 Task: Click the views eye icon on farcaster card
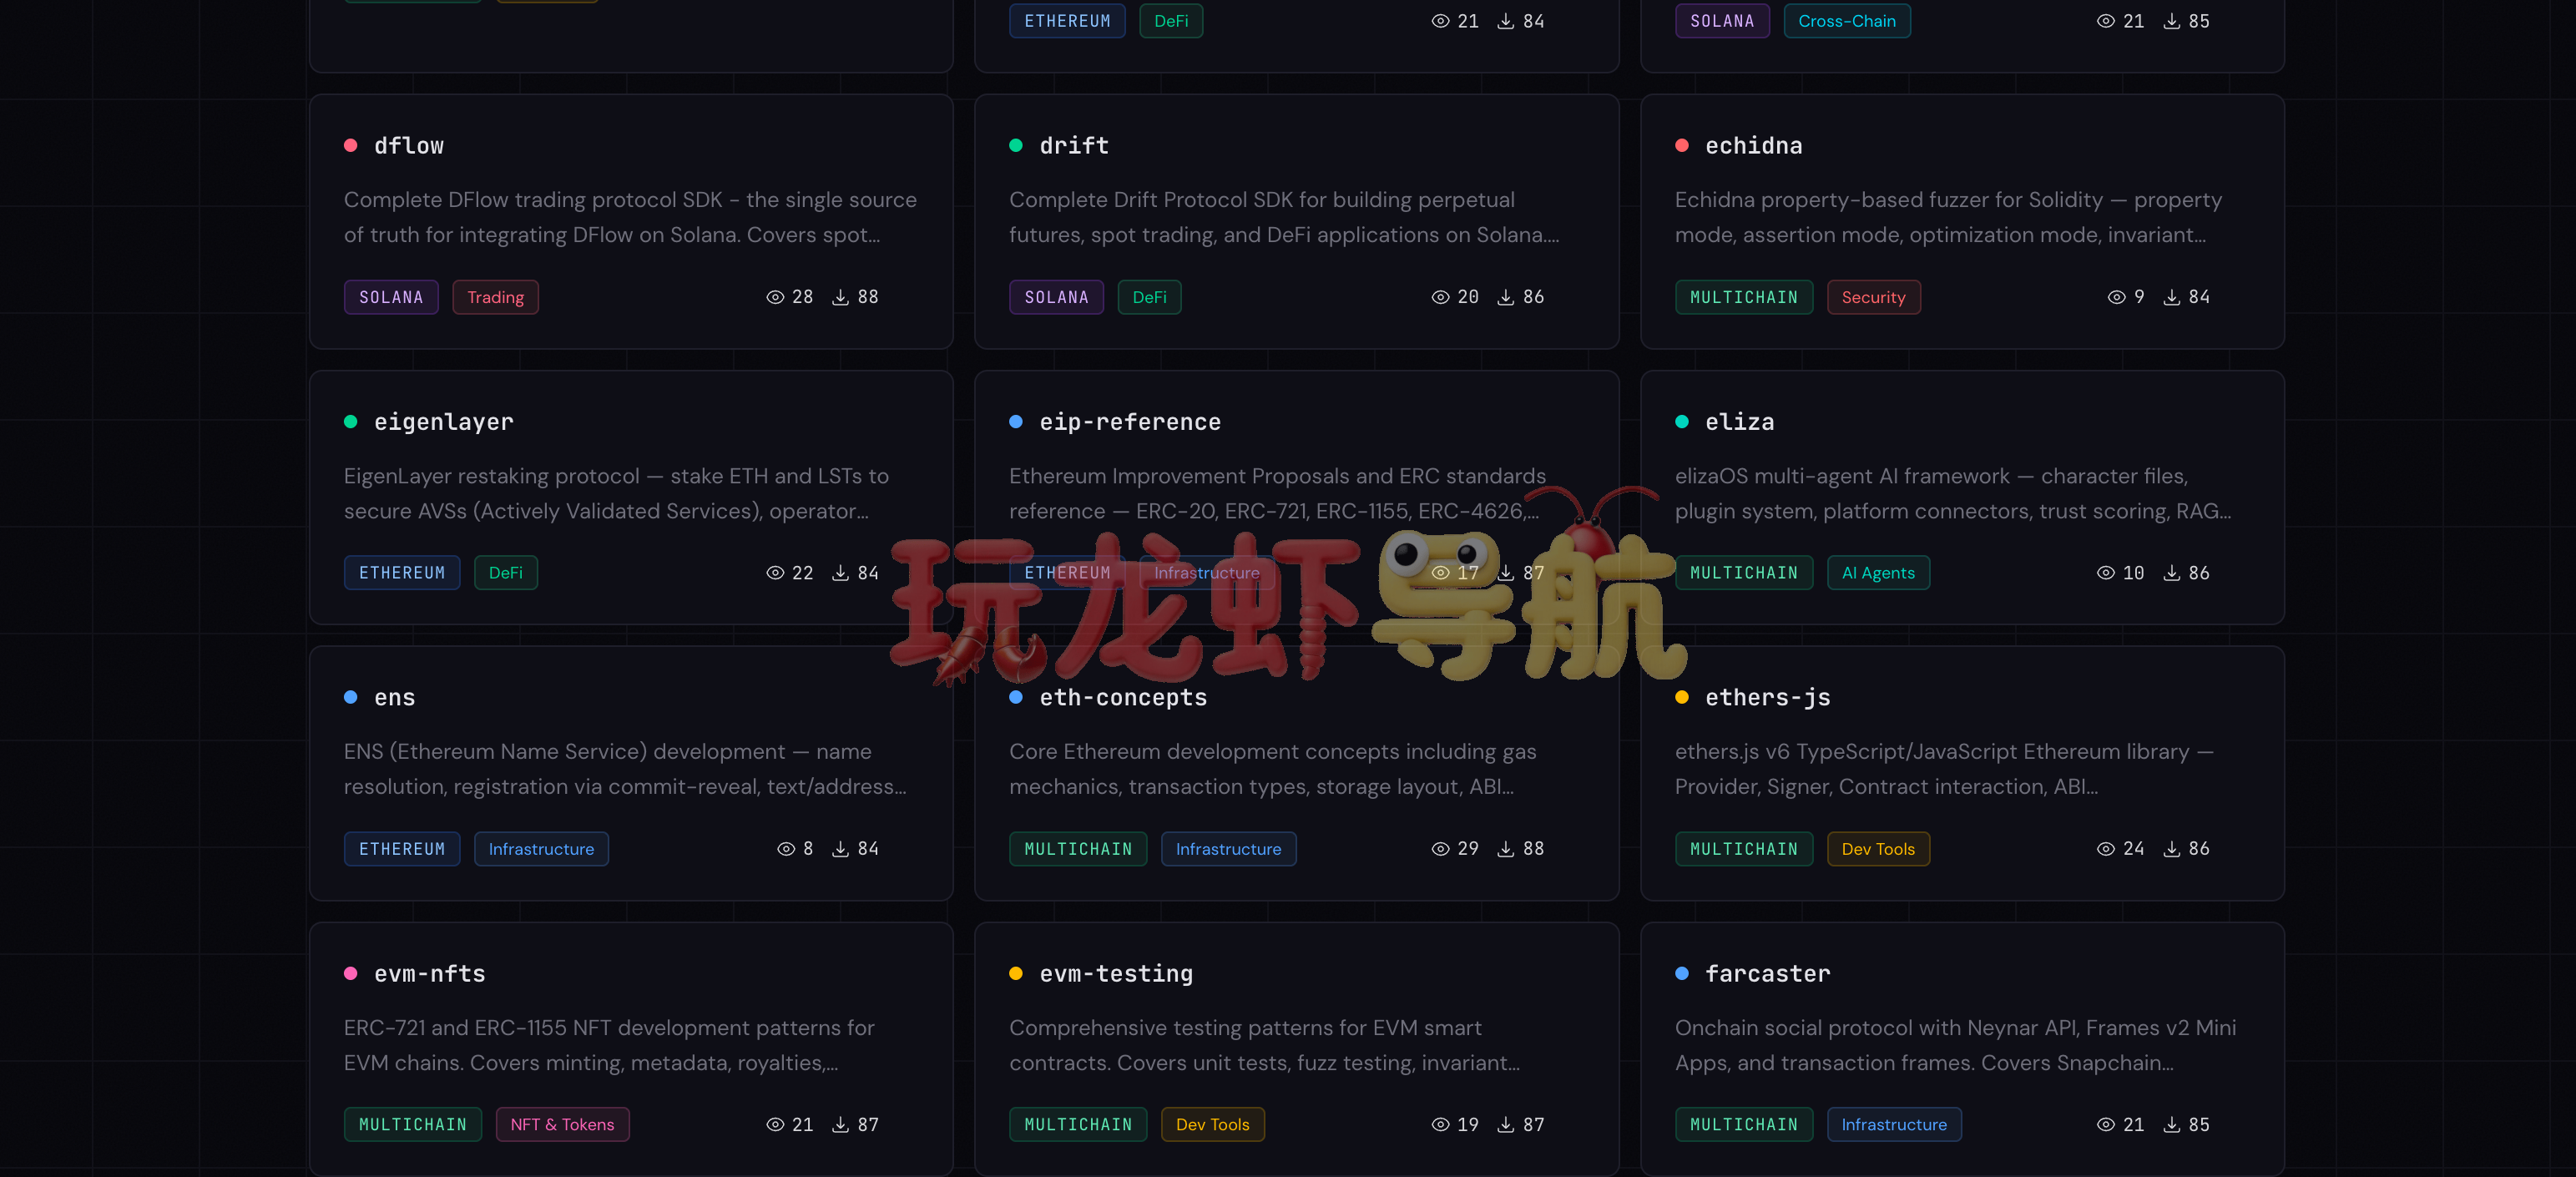2105,1125
